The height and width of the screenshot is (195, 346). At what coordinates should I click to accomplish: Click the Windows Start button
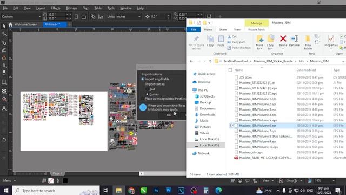click(6, 191)
